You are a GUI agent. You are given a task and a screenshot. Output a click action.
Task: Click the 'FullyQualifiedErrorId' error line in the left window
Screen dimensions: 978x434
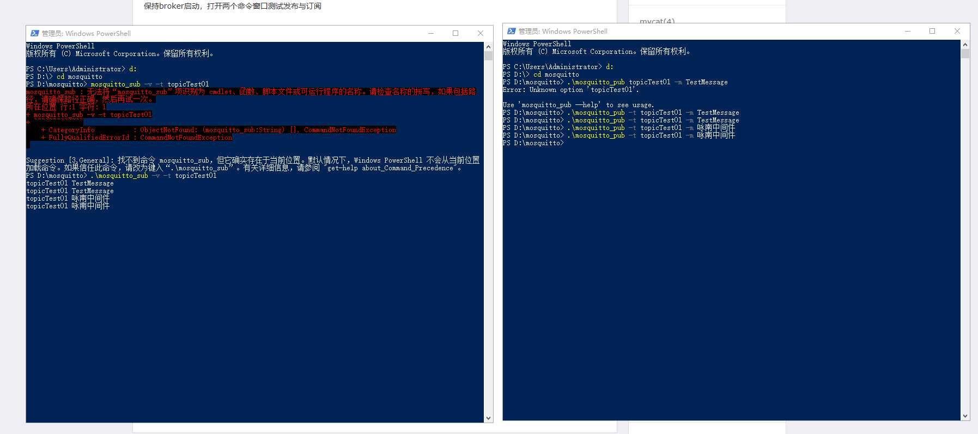[137, 138]
